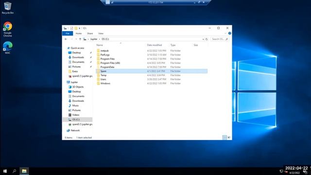
Task: Open address bar history dropdown
Action: click(x=203, y=39)
